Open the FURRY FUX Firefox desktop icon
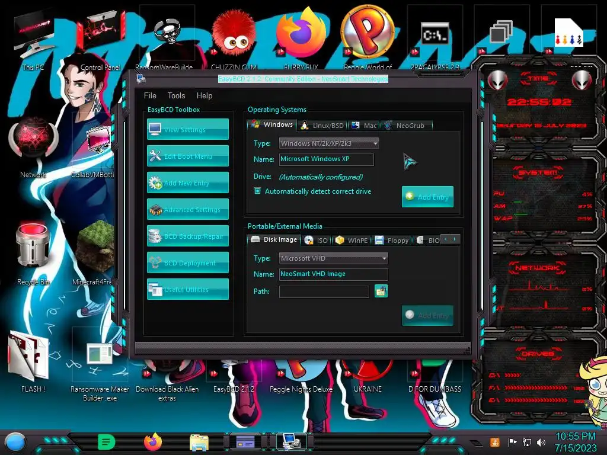Image resolution: width=607 pixels, height=455 pixels. (x=301, y=37)
